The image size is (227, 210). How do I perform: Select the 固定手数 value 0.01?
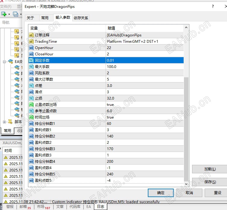tap(110, 60)
